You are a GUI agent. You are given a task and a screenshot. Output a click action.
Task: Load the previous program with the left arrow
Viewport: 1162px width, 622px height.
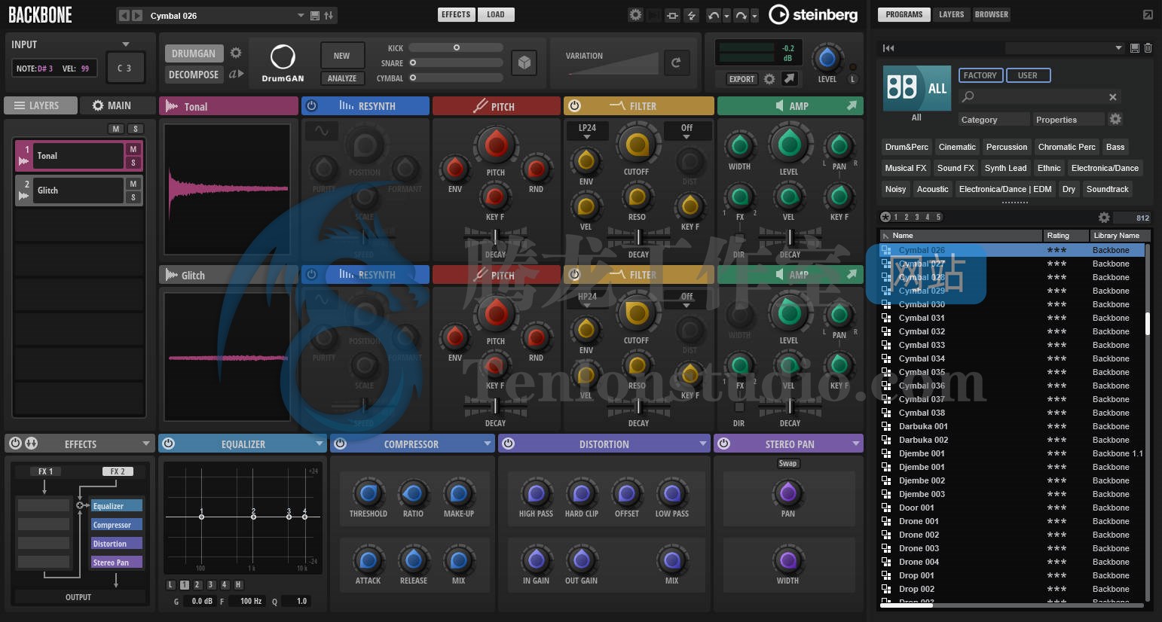pos(124,15)
